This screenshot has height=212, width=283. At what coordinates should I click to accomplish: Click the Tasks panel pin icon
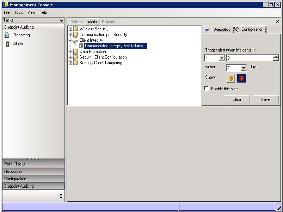point(62,20)
